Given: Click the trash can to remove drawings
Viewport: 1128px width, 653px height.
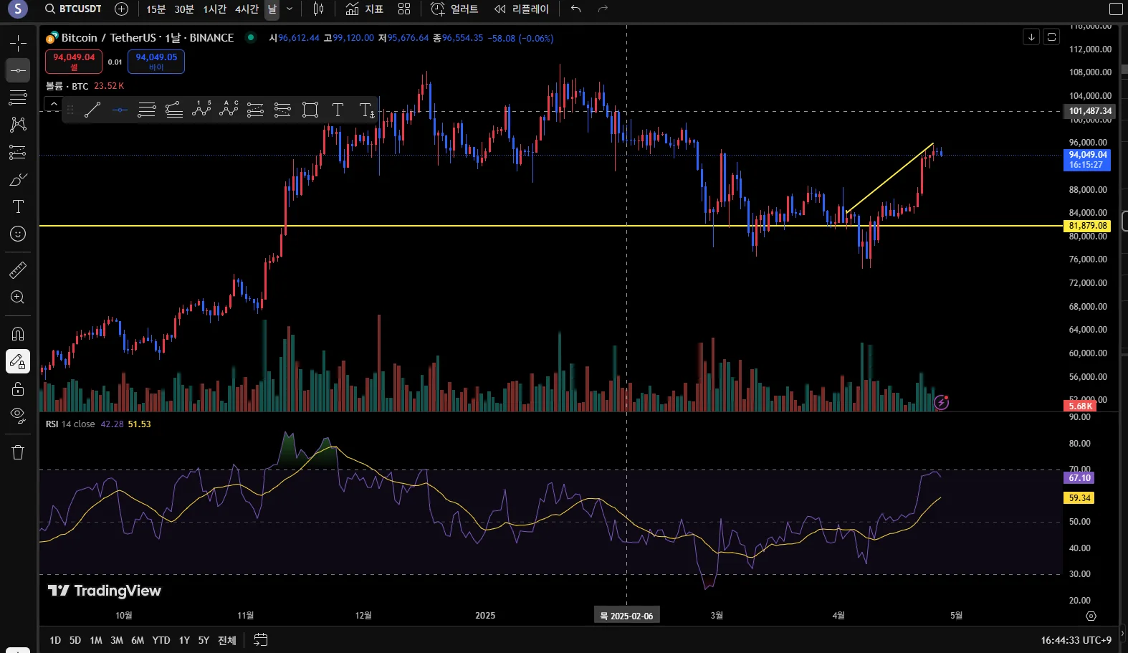Looking at the screenshot, I should [18, 452].
